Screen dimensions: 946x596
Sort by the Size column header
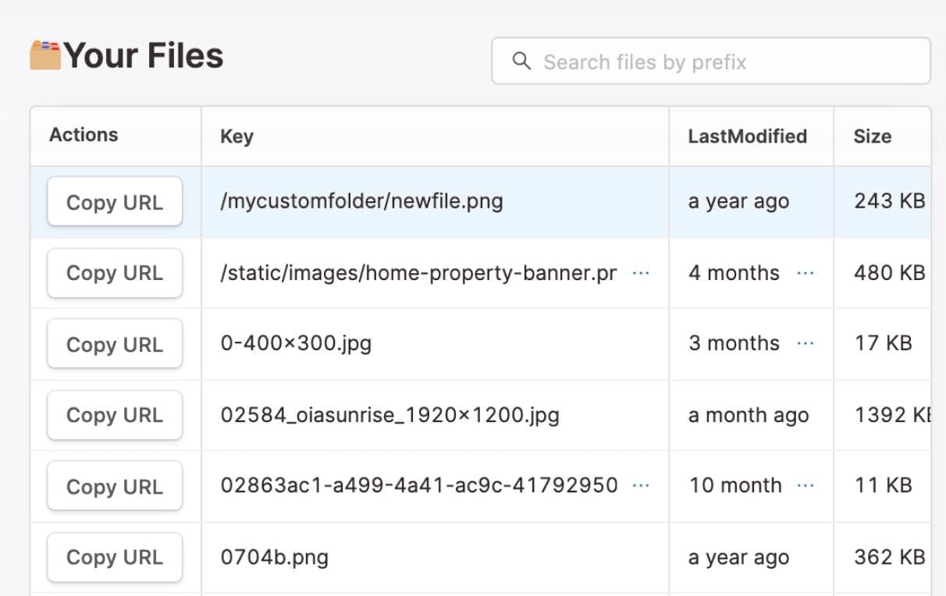coord(872,137)
